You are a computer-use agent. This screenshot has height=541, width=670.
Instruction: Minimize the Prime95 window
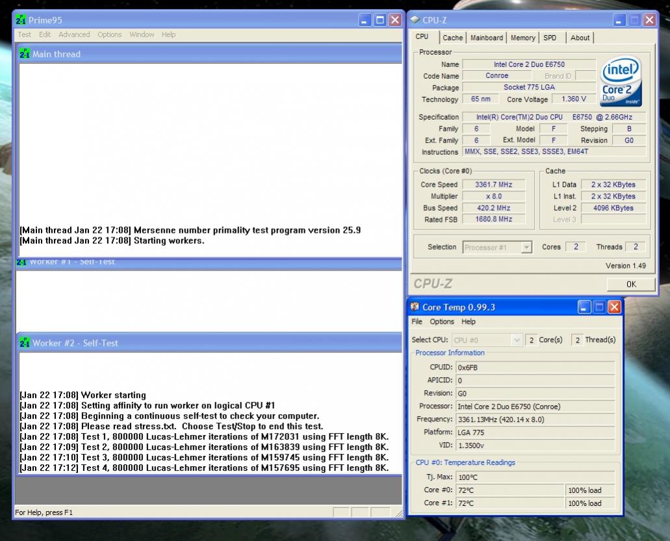[365, 20]
